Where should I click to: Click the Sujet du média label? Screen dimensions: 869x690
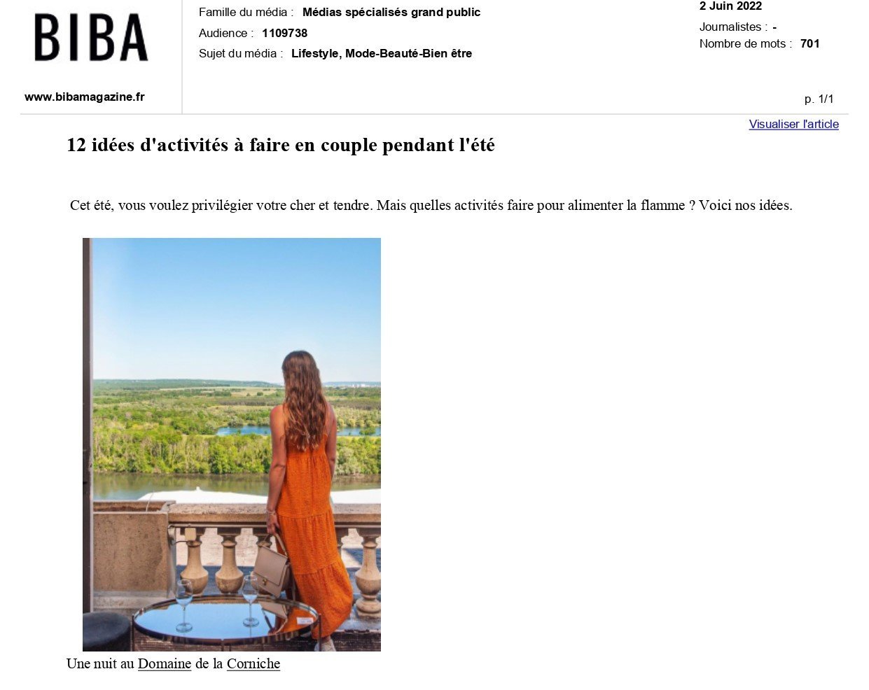pyautogui.click(x=241, y=53)
